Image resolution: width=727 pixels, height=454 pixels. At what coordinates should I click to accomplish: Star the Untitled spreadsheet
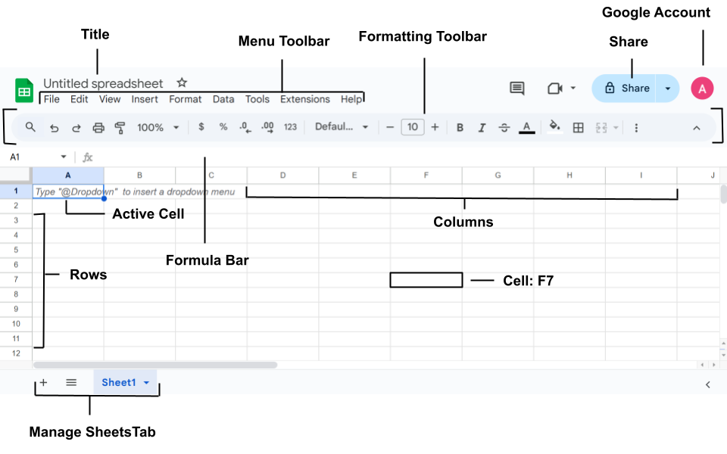[182, 82]
